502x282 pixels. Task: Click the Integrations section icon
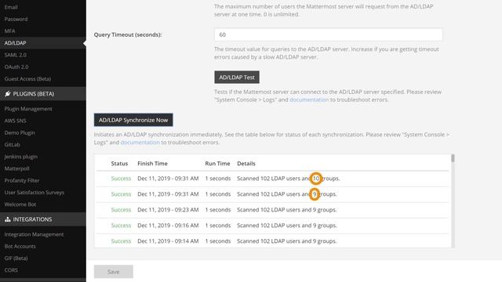point(8,219)
